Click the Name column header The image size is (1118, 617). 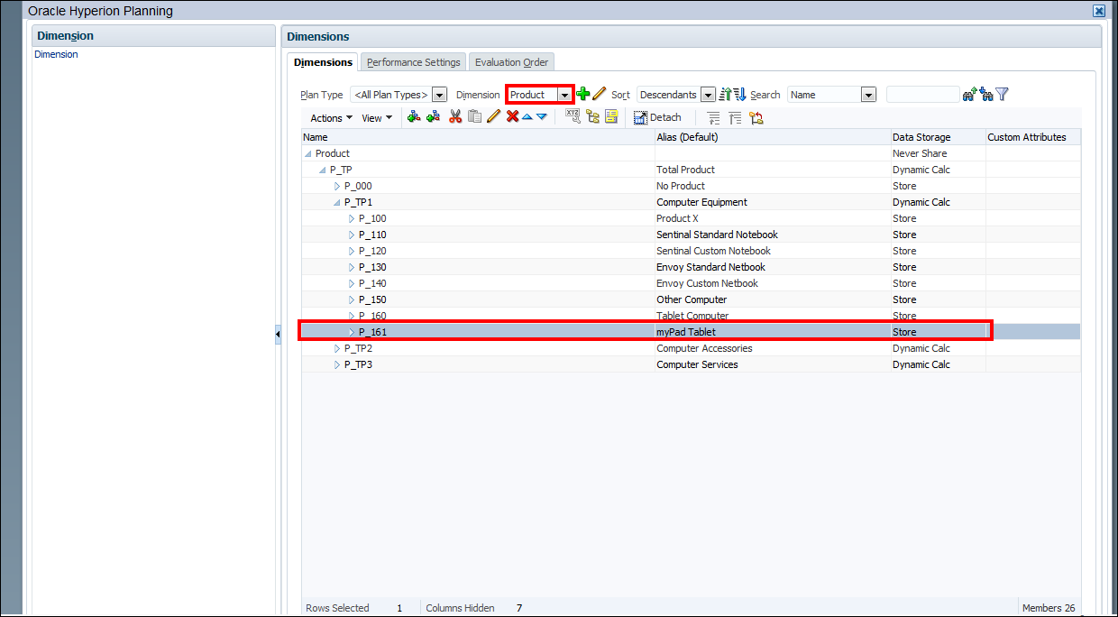coord(478,137)
